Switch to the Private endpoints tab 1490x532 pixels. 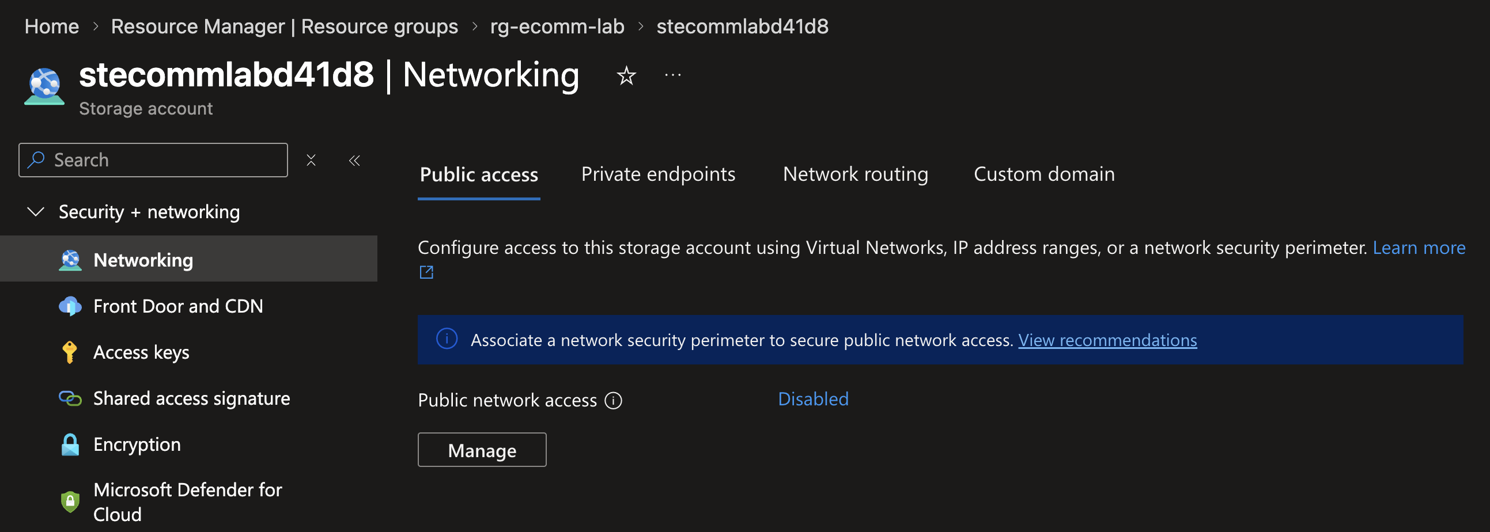[x=657, y=174]
